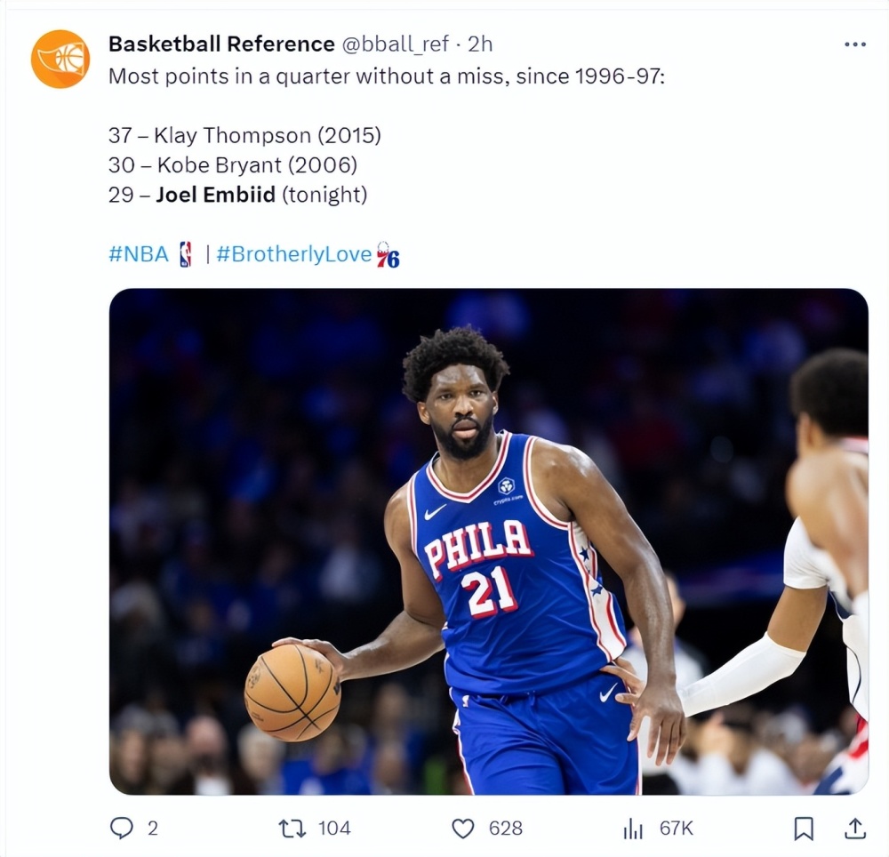The height and width of the screenshot is (857, 889).
Task: Open the 2h timestamp link
Action: (480, 44)
